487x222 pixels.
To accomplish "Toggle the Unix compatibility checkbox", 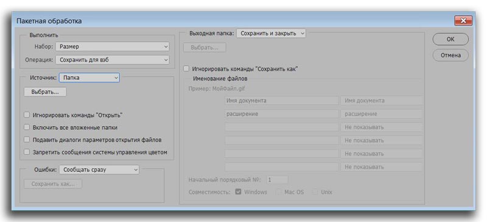I will pyautogui.click(x=315, y=192).
